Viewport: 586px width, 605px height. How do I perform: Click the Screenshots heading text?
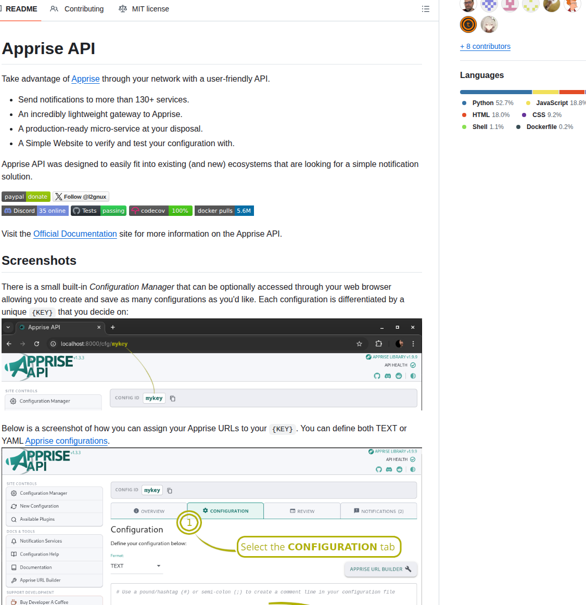[39, 261]
